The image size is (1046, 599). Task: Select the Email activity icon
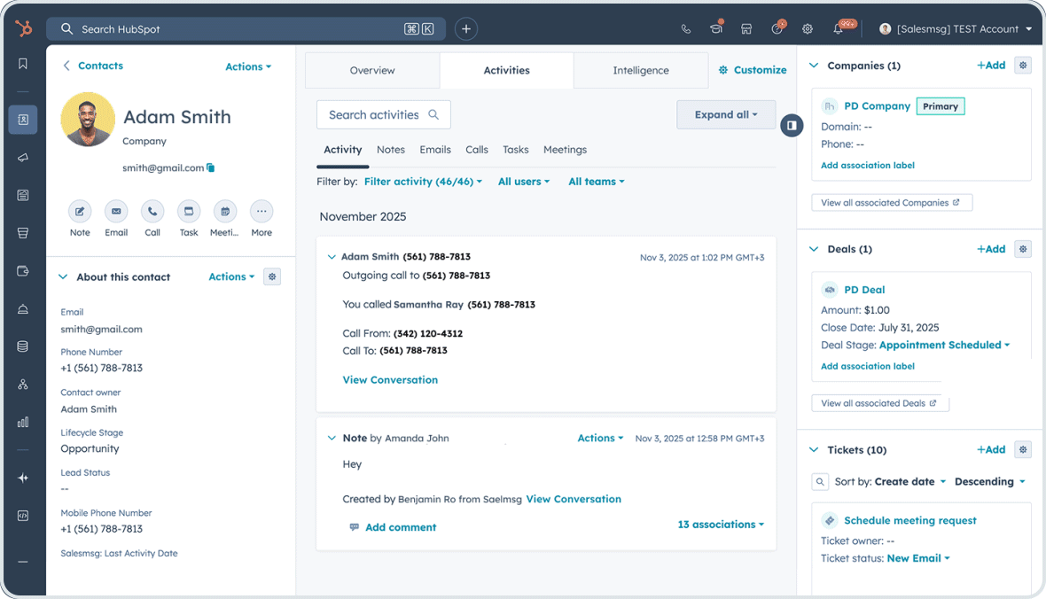point(116,211)
